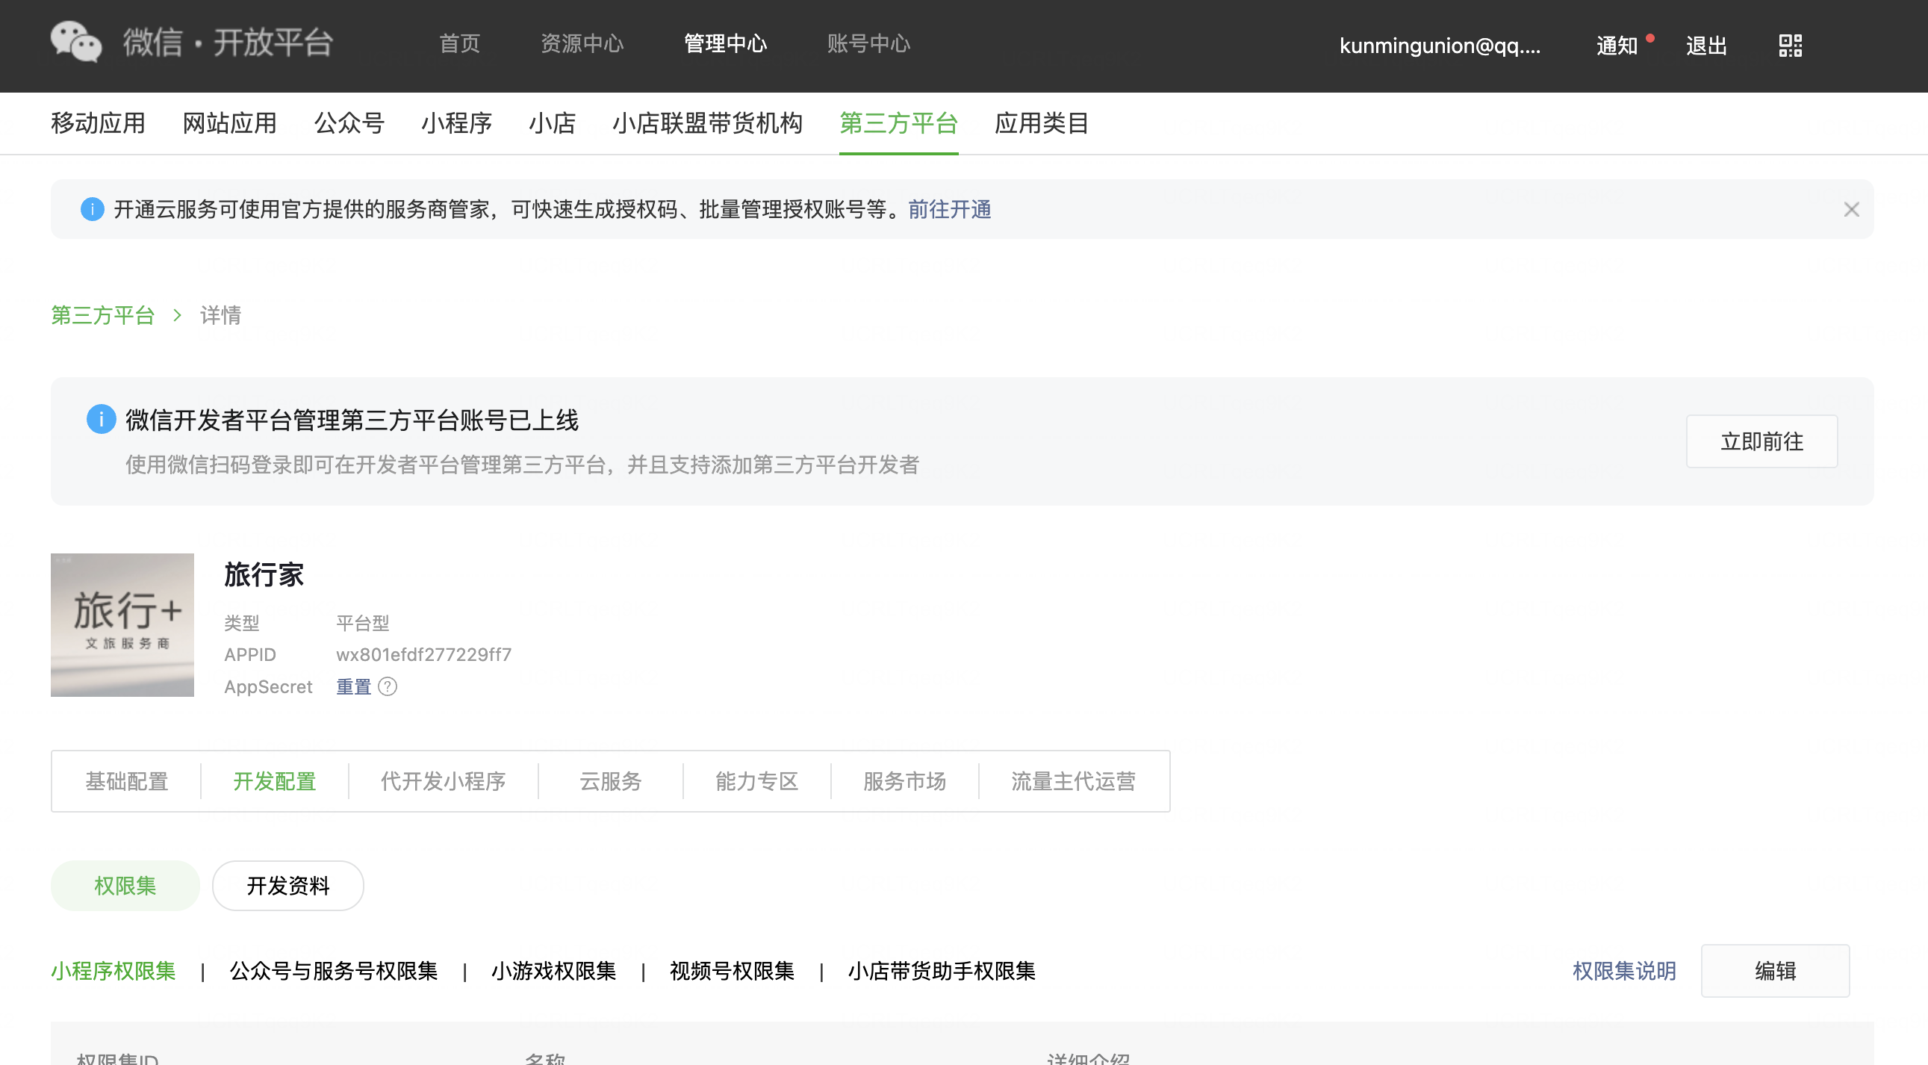Image resolution: width=1928 pixels, height=1065 pixels.
Task: Click the 平台型 type value
Action: (x=363, y=622)
